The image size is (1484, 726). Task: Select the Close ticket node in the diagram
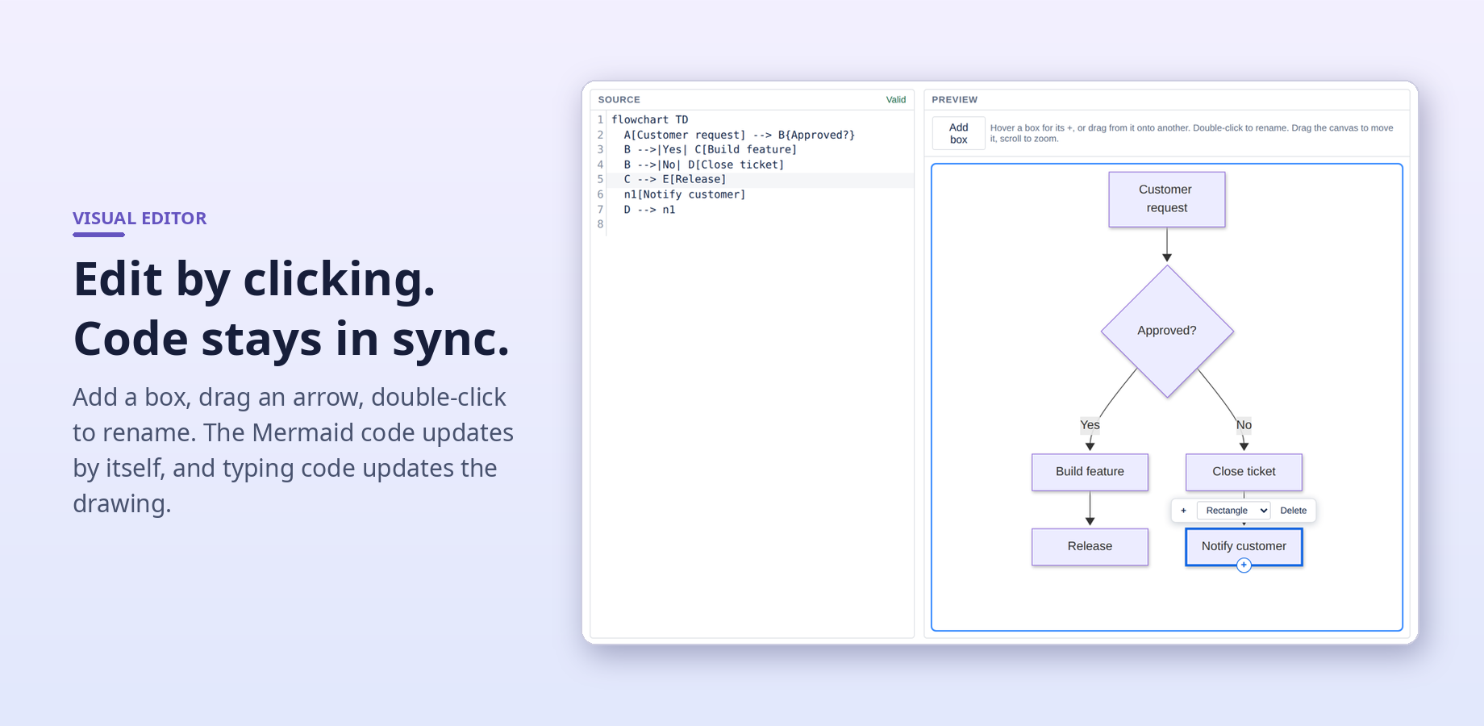point(1244,472)
